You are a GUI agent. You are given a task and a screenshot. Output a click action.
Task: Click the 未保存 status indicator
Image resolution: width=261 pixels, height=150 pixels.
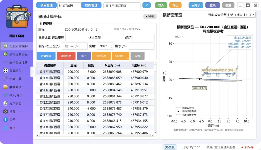(247, 147)
